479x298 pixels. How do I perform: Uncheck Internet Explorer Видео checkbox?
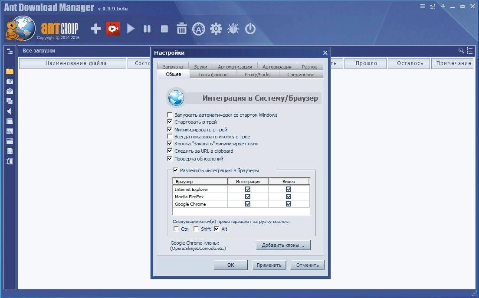[x=289, y=189]
